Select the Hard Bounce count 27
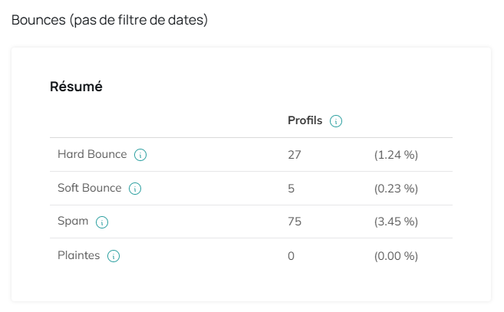This screenshot has height=312, width=504. click(295, 155)
